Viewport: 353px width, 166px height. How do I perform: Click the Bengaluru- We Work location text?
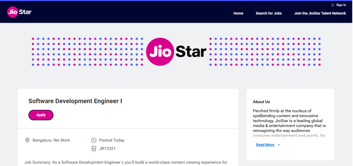coord(51,140)
